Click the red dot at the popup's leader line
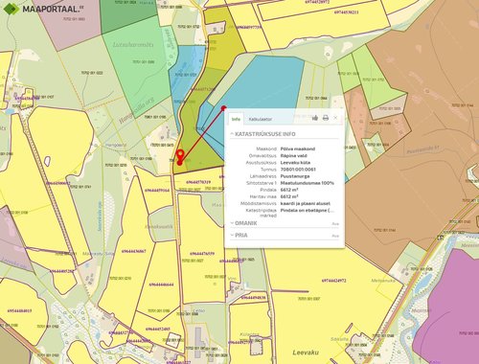Viewport: 479px width, 364px height. 224,108
